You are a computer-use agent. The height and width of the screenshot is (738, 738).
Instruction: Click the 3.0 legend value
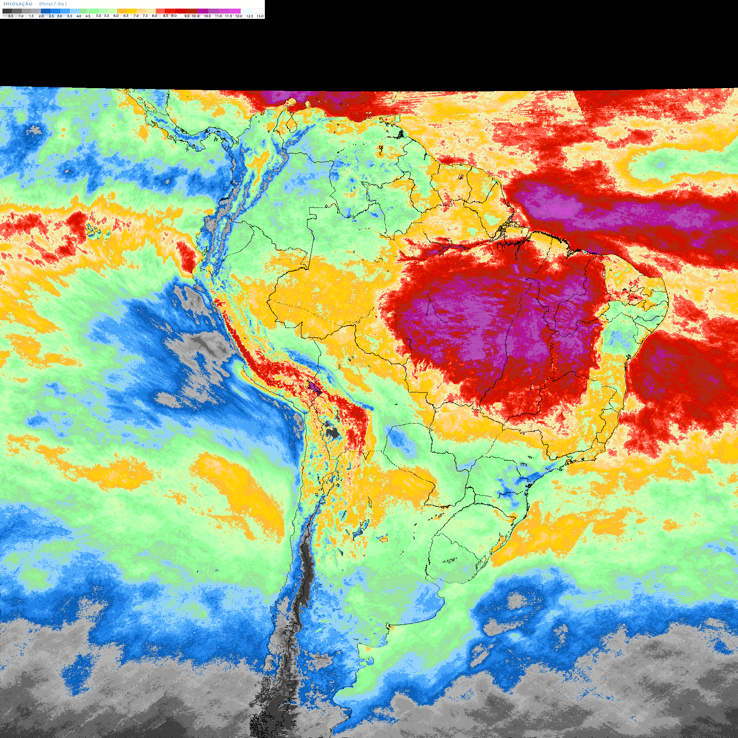click(x=59, y=16)
